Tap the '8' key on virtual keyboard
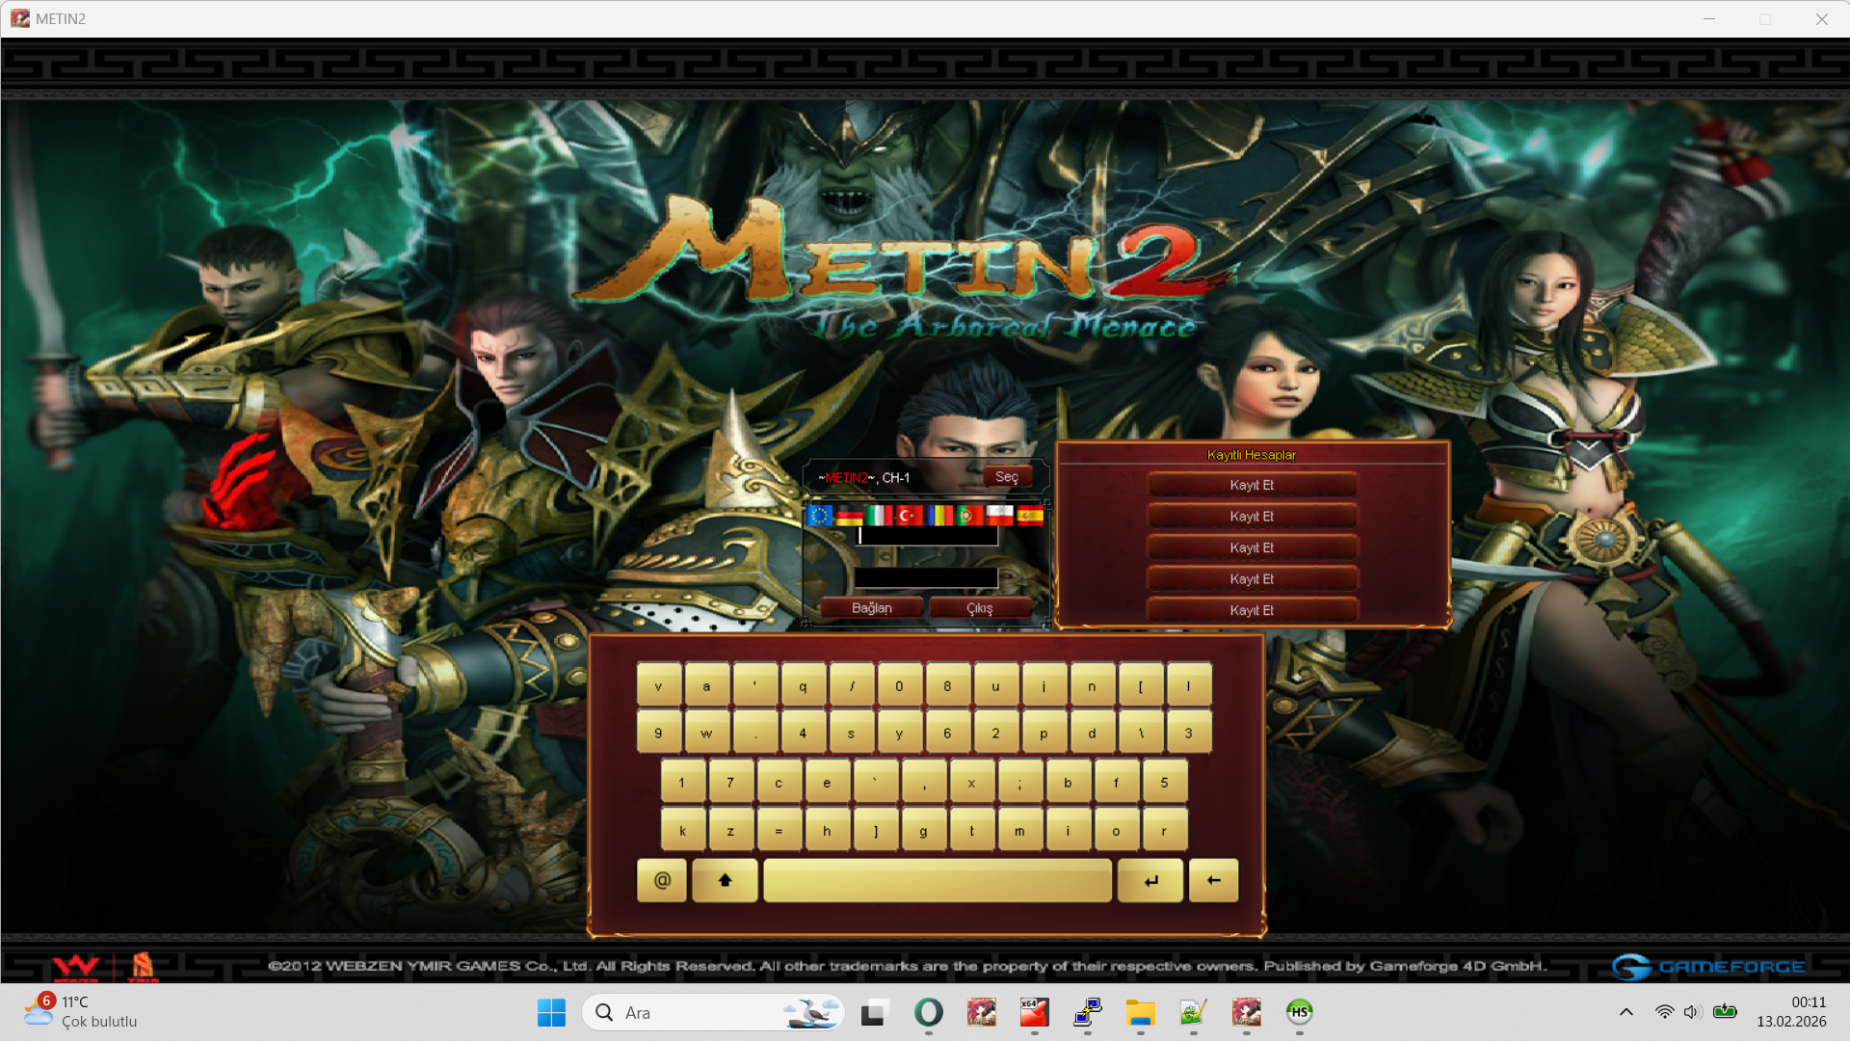The image size is (1850, 1041). (947, 686)
